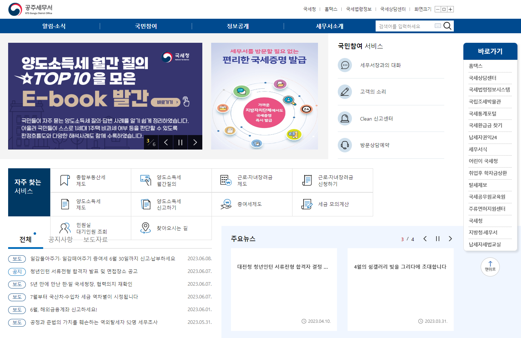Go to top with 맨위로 arrow button

(490, 267)
